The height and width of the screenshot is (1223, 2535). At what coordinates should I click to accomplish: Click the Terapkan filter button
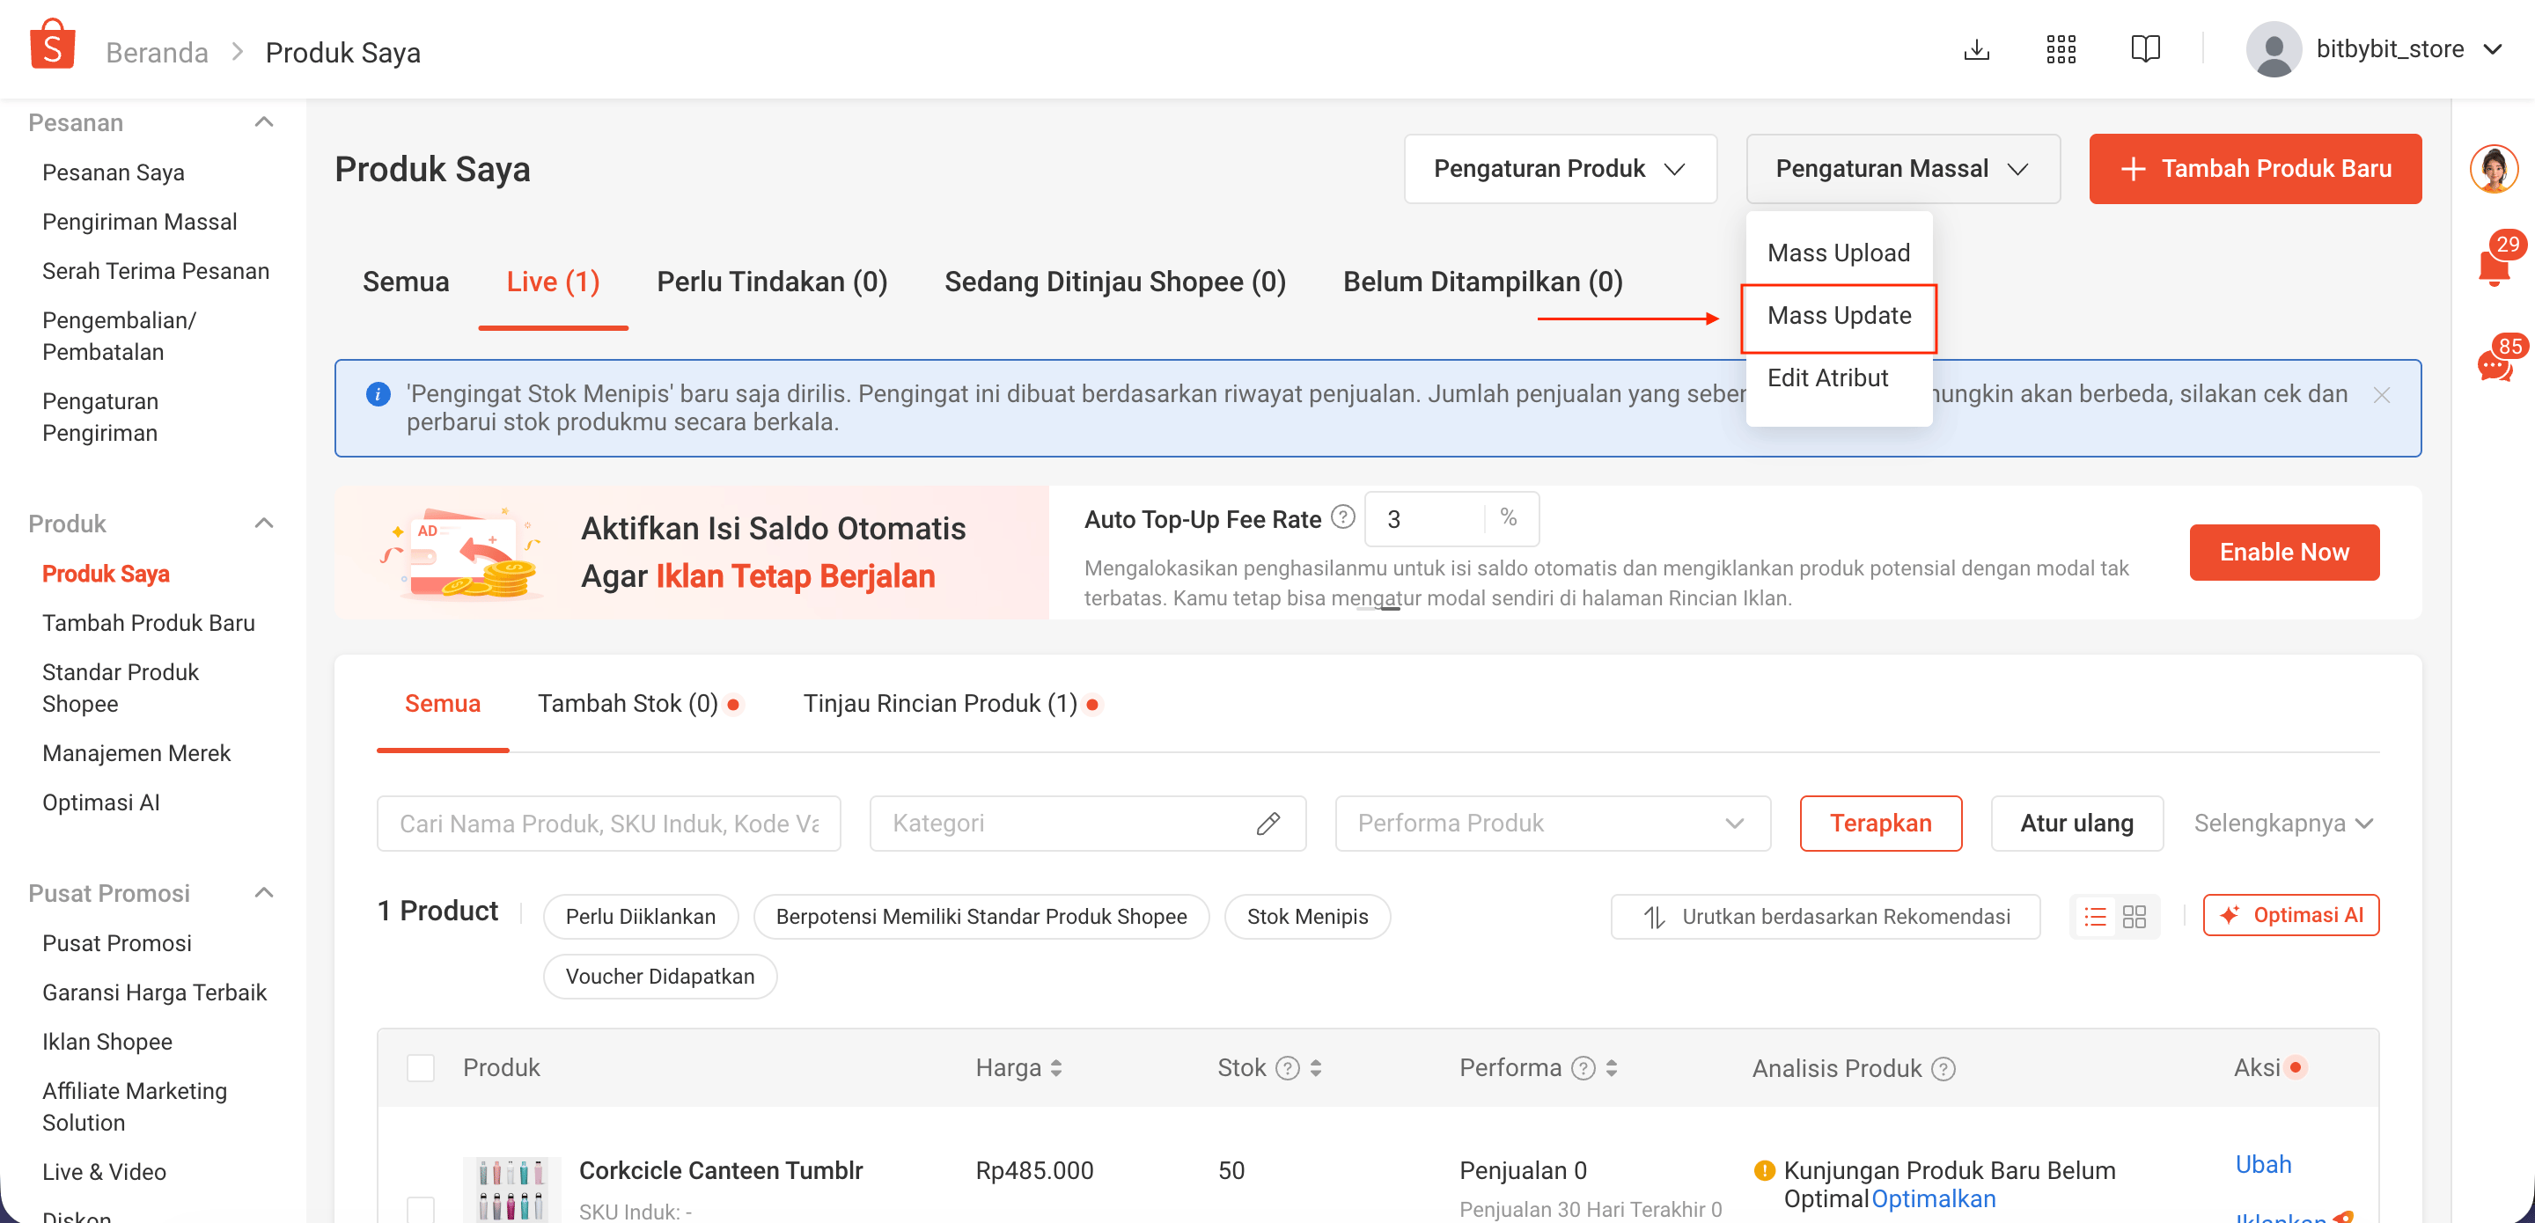click(x=1879, y=824)
